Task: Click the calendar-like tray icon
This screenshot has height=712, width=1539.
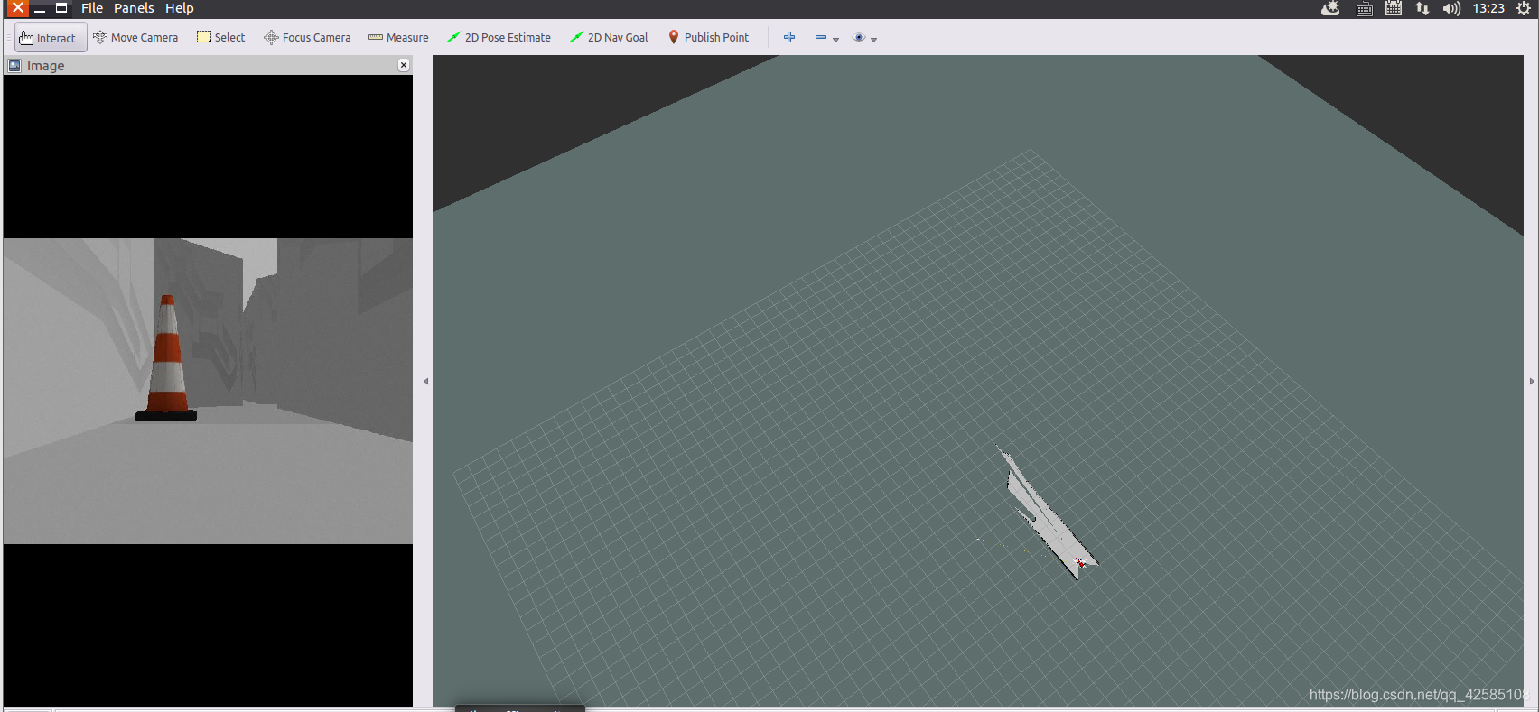Action: point(1394,8)
